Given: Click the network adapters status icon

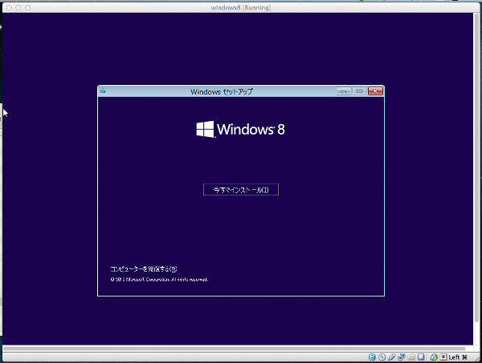Looking at the screenshot, I should pos(401,357).
